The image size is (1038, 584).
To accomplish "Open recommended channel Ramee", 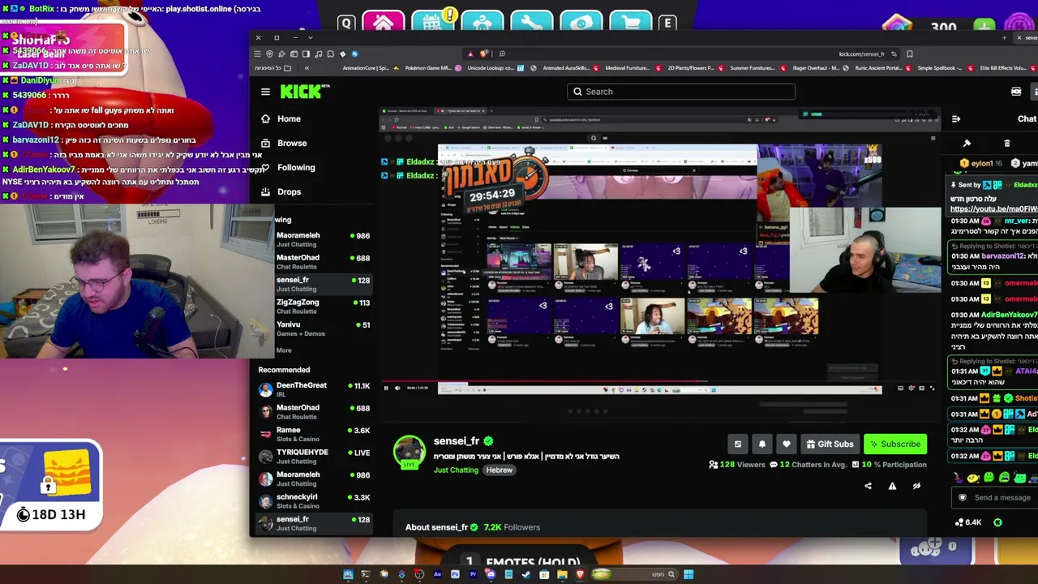I will [x=315, y=434].
